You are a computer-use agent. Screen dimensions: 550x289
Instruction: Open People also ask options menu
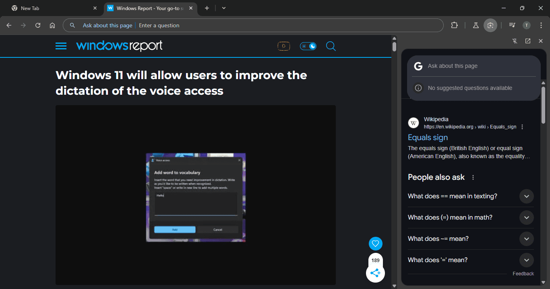[473, 177]
